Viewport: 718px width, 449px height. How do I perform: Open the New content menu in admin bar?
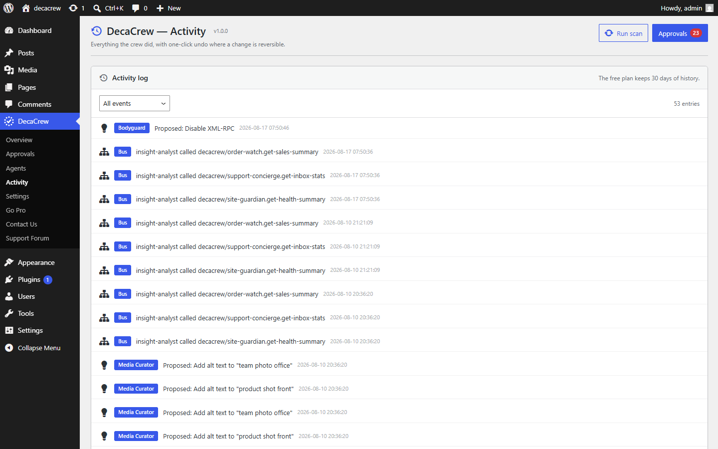[x=169, y=8]
